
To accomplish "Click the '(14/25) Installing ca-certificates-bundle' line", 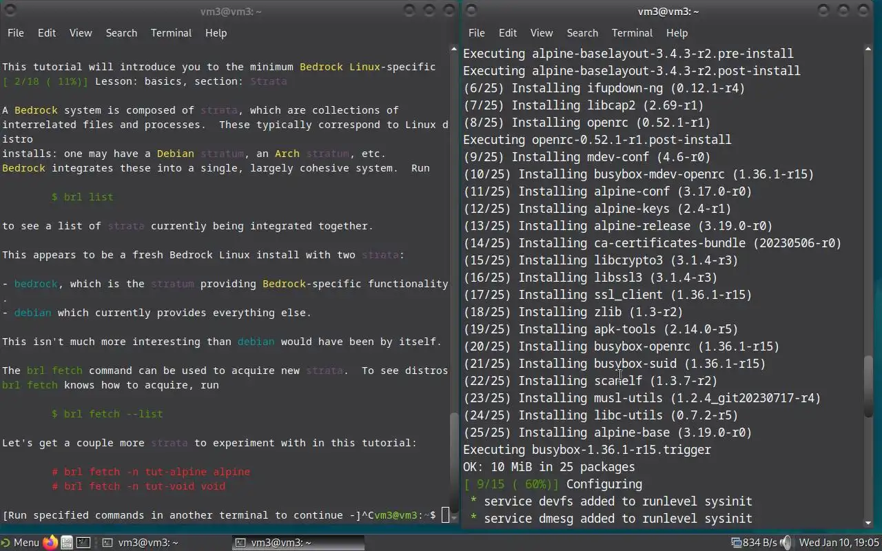I will (x=653, y=243).
